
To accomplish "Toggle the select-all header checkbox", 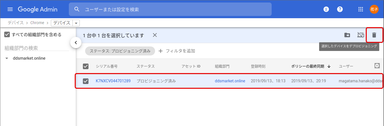I will point(86,66).
